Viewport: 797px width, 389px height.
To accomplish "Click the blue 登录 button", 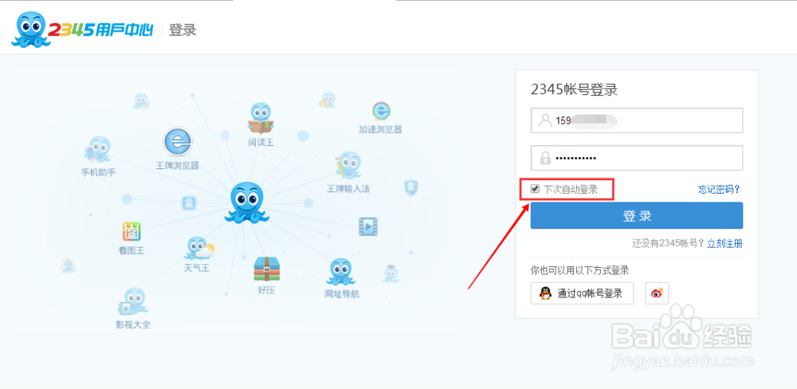I will click(x=637, y=215).
